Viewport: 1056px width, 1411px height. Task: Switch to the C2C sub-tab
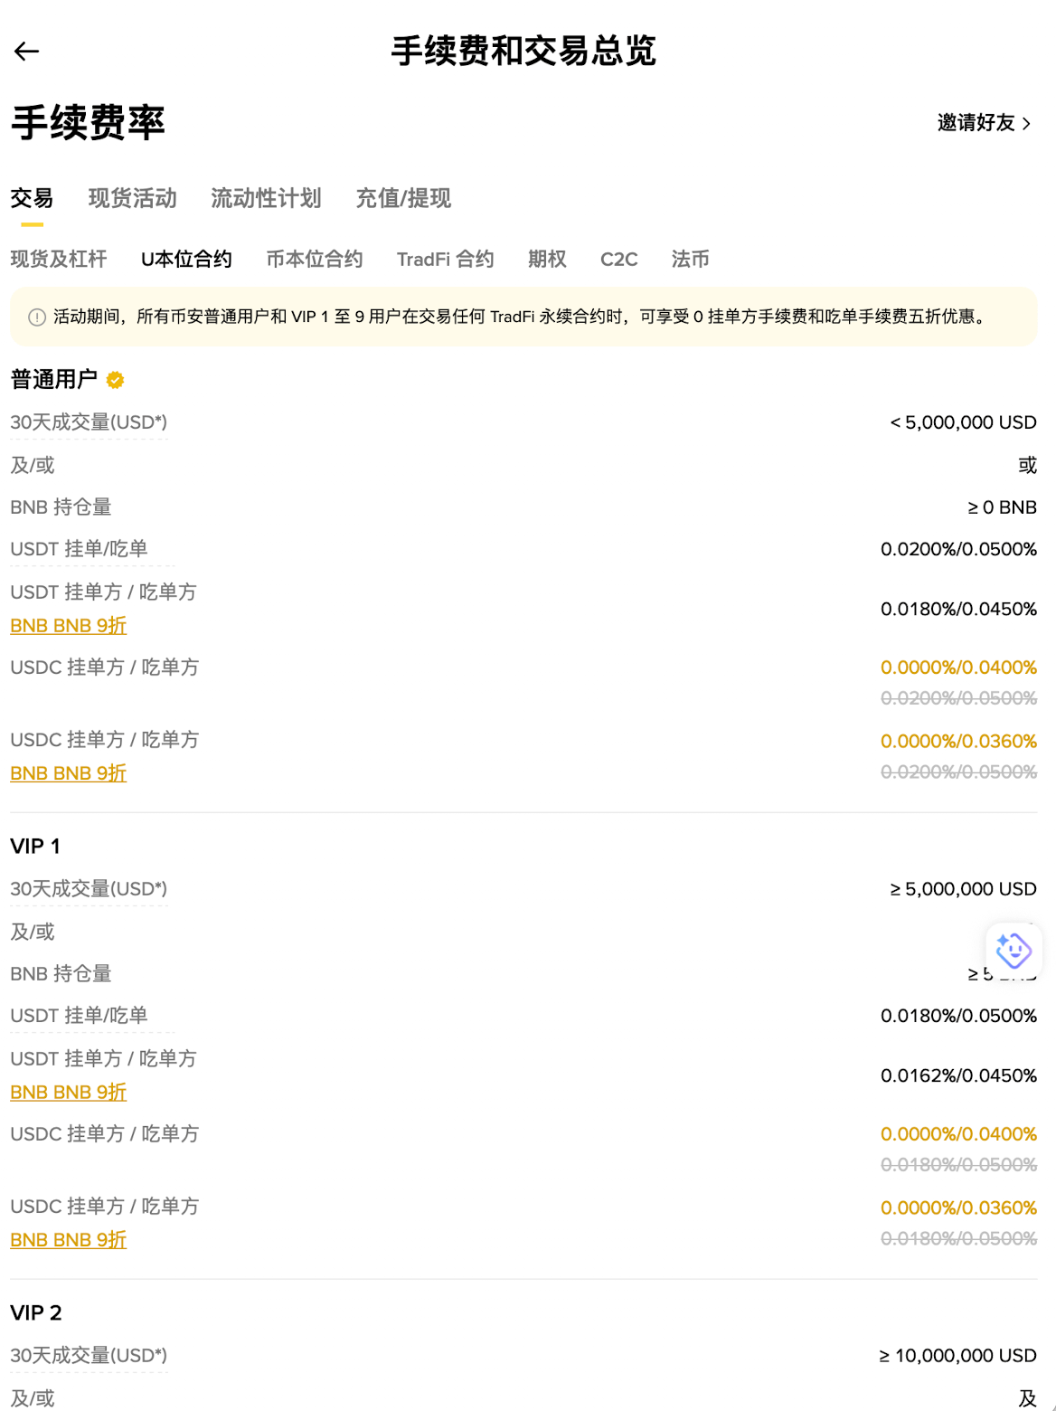[x=619, y=260]
